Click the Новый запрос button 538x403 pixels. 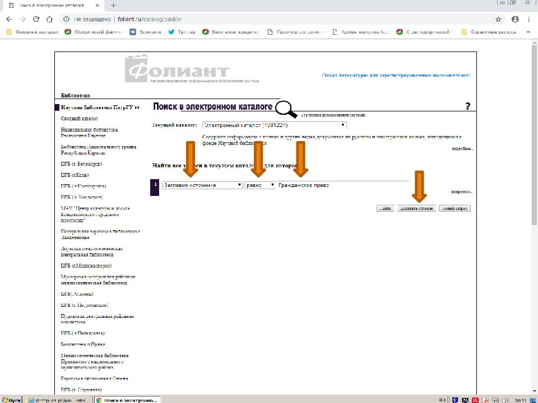point(454,208)
